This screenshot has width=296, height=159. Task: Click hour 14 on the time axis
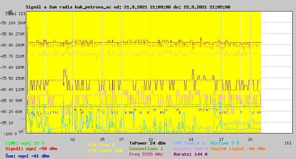click(x=191, y=139)
